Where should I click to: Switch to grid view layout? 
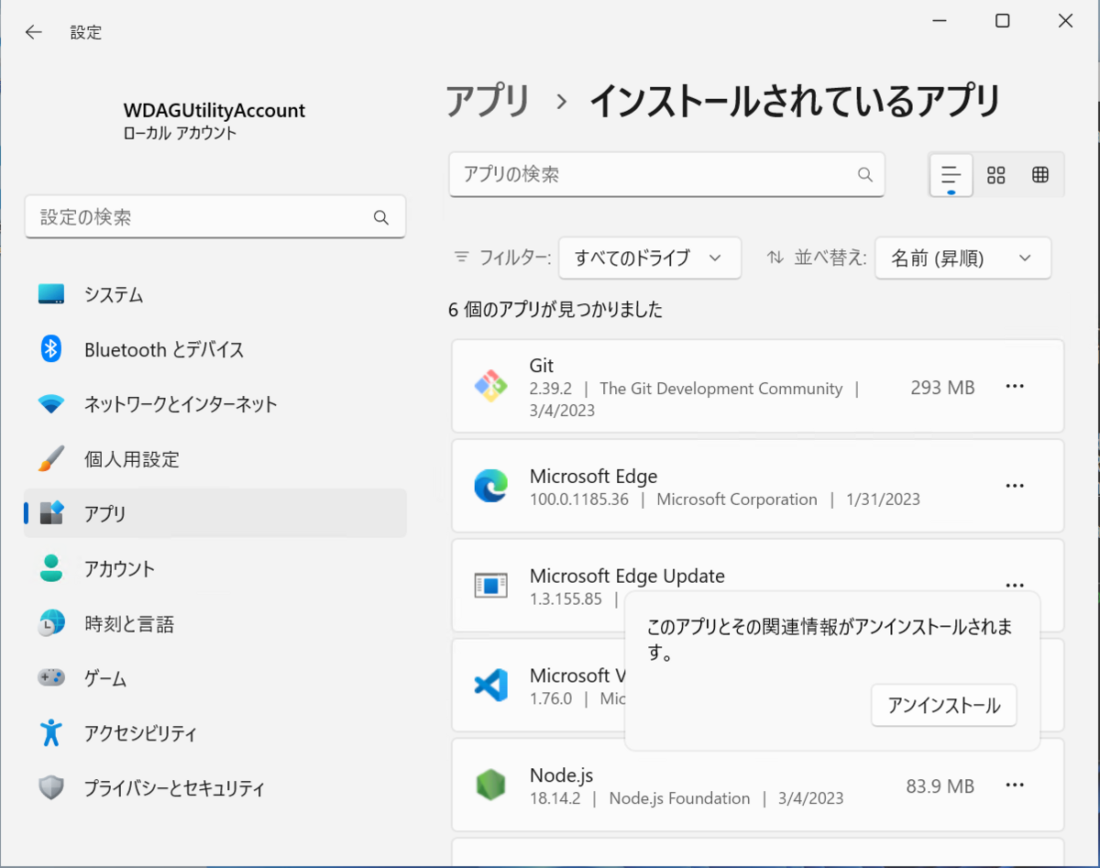[x=996, y=174]
